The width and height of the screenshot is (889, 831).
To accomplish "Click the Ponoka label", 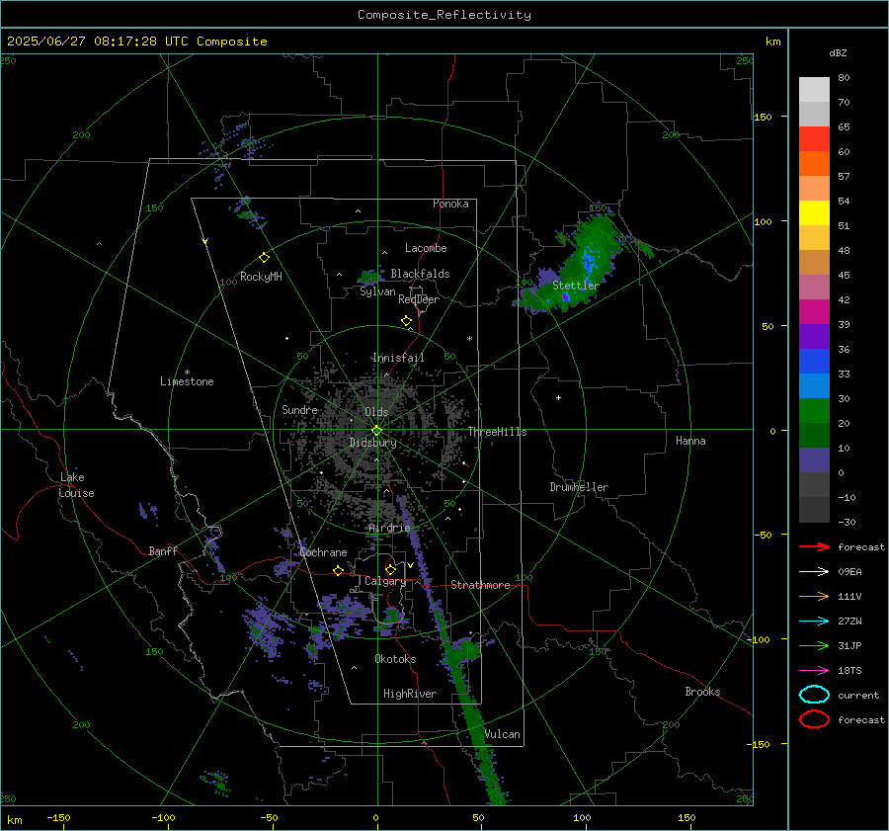I will click(450, 204).
